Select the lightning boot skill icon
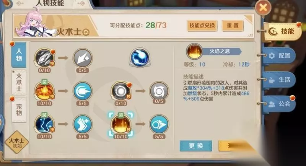 (x=44, y=124)
